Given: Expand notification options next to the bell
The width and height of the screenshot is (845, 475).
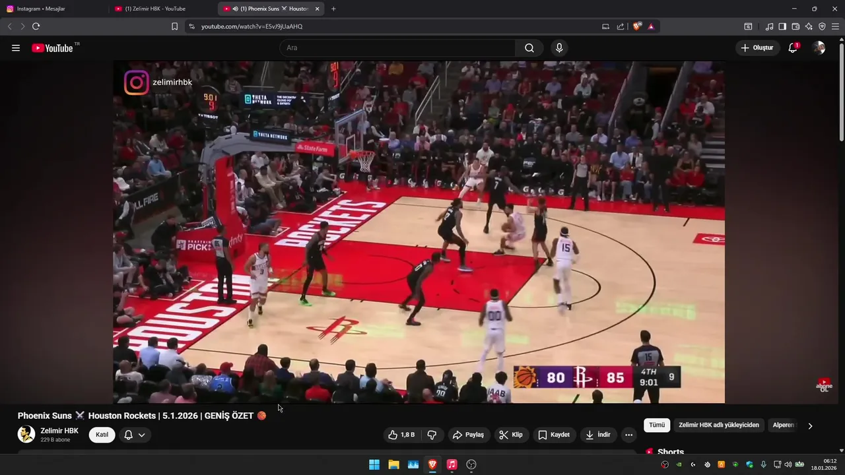Looking at the screenshot, I should tap(141, 435).
